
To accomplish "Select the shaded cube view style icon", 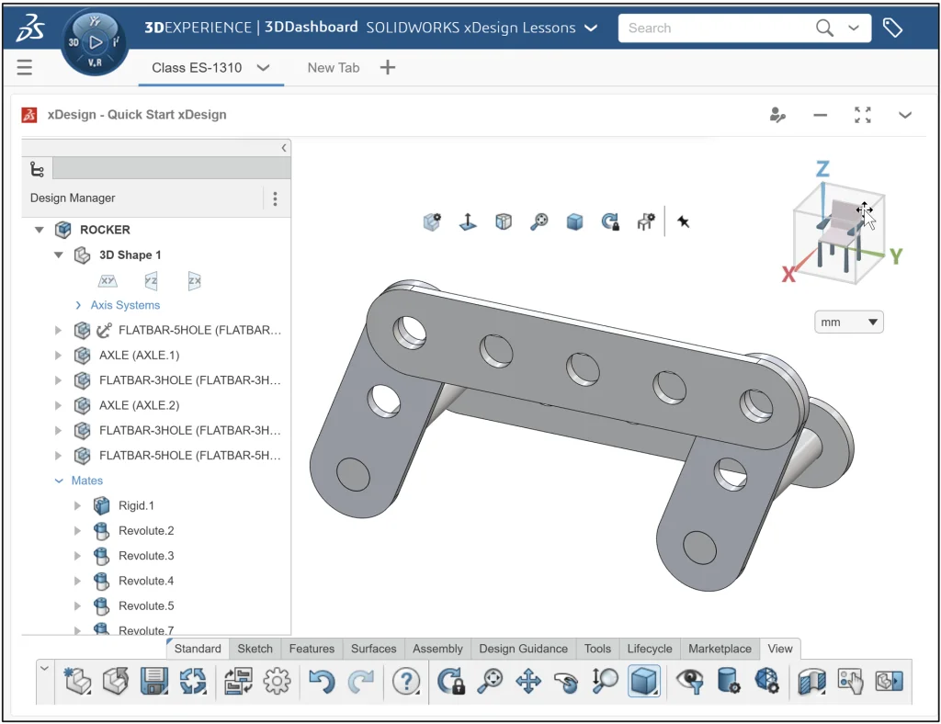I will coord(574,221).
